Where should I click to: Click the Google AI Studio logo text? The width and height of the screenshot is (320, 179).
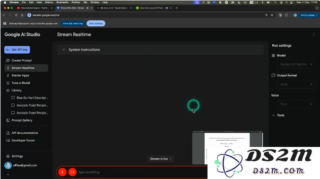pyautogui.click(x=22, y=34)
